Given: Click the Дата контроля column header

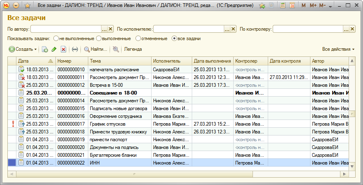Looking at the screenshot, I should [289, 61].
